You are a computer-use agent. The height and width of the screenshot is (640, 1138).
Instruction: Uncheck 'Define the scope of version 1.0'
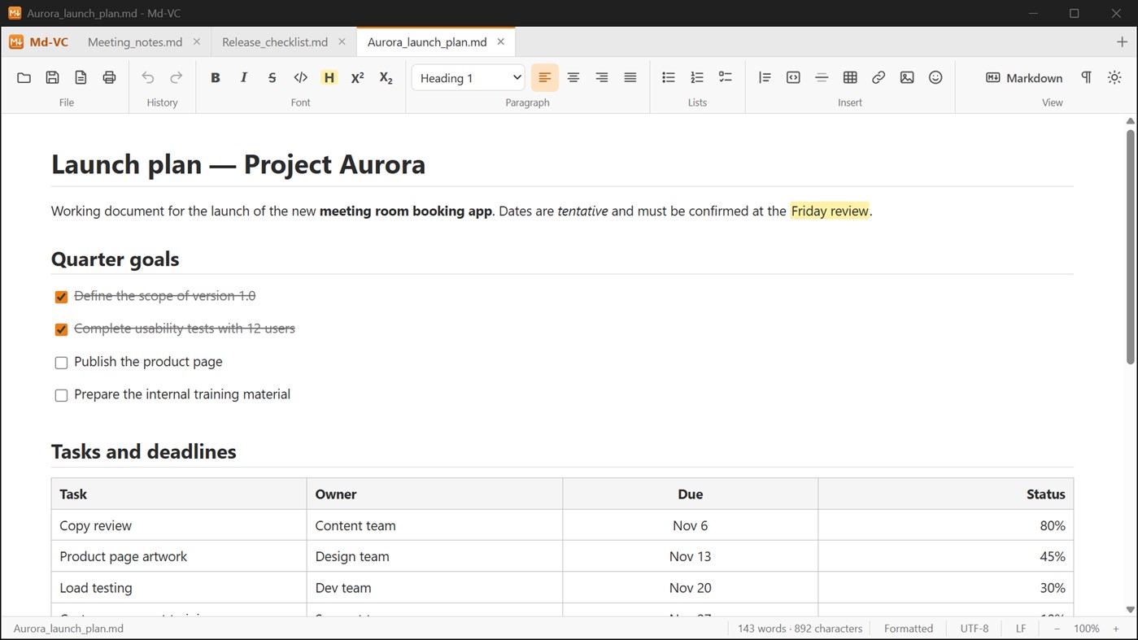[61, 297]
